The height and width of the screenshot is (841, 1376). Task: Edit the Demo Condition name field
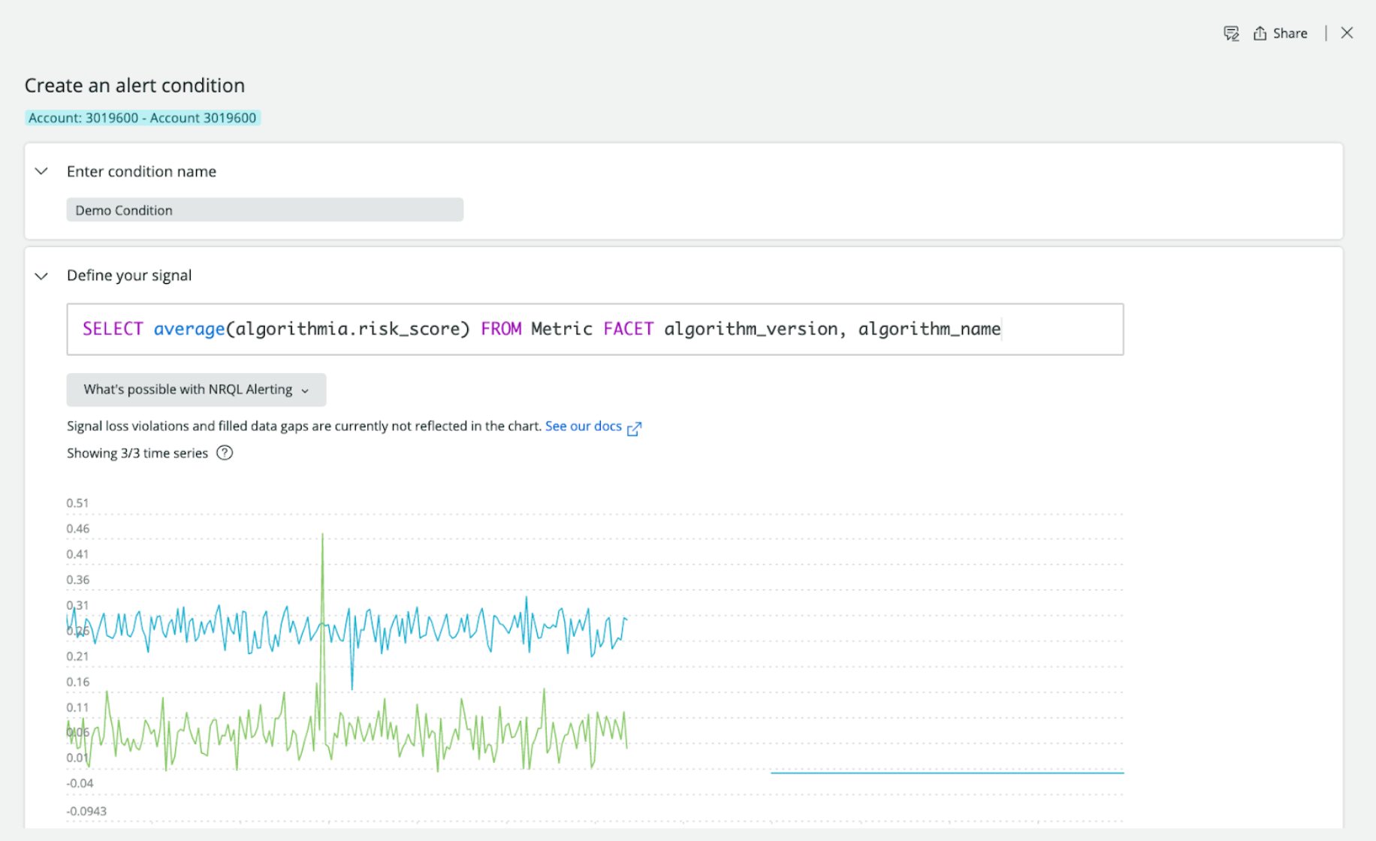click(x=264, y=209)
